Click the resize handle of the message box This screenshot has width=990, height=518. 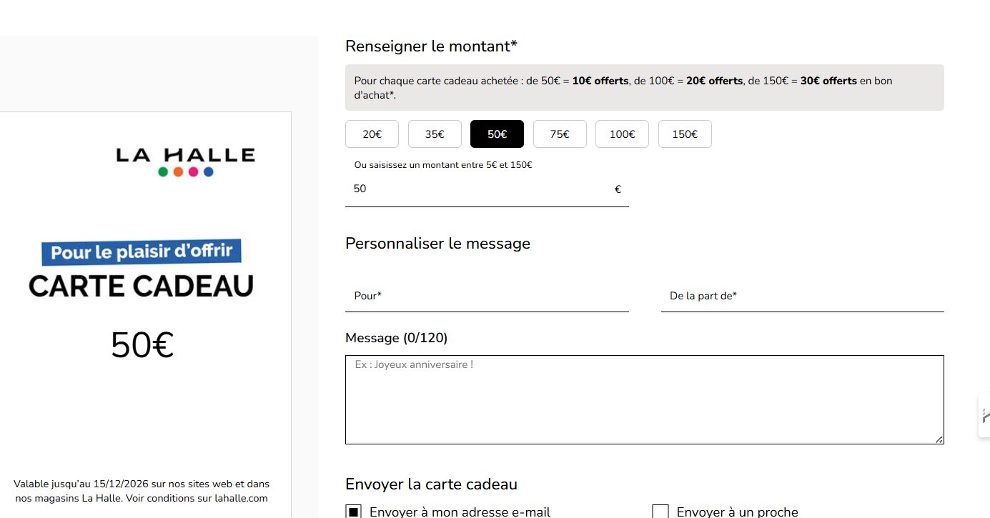point(939,441)
